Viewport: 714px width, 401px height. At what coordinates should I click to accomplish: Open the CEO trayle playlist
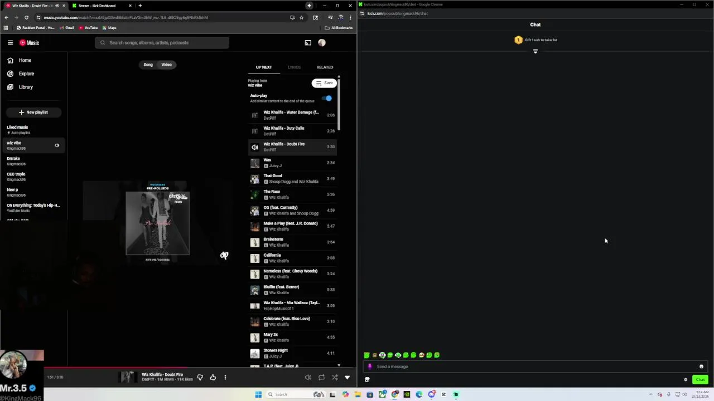click(33, 177)
